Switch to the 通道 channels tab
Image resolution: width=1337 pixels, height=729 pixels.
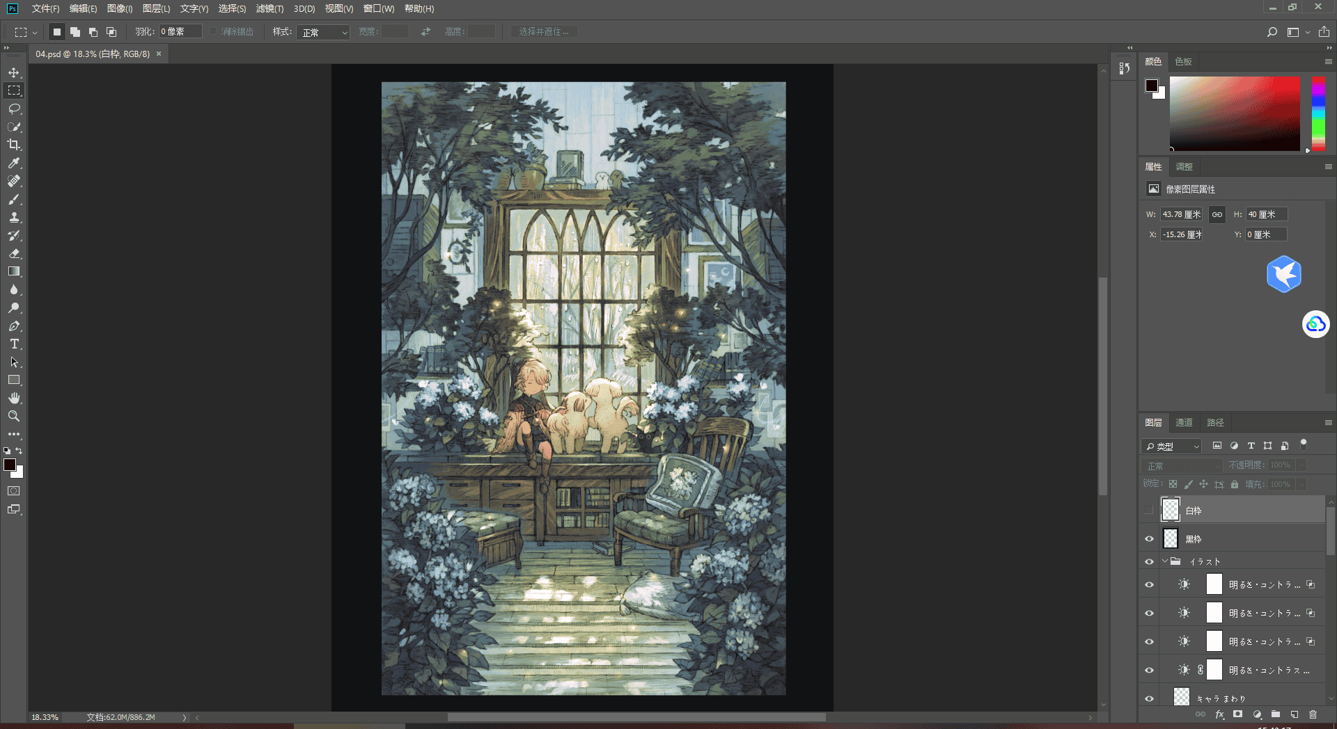pyautogui.click(x=1184, y=422)
